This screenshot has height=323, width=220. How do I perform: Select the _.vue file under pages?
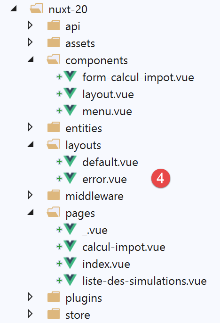tap(95, 230)
